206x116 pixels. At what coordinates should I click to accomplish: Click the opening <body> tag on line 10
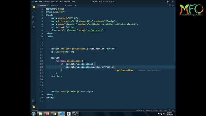coord(49,36)
